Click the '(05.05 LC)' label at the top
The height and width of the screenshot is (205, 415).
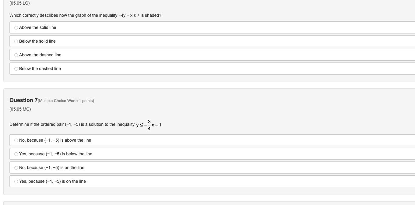point(17,4)
